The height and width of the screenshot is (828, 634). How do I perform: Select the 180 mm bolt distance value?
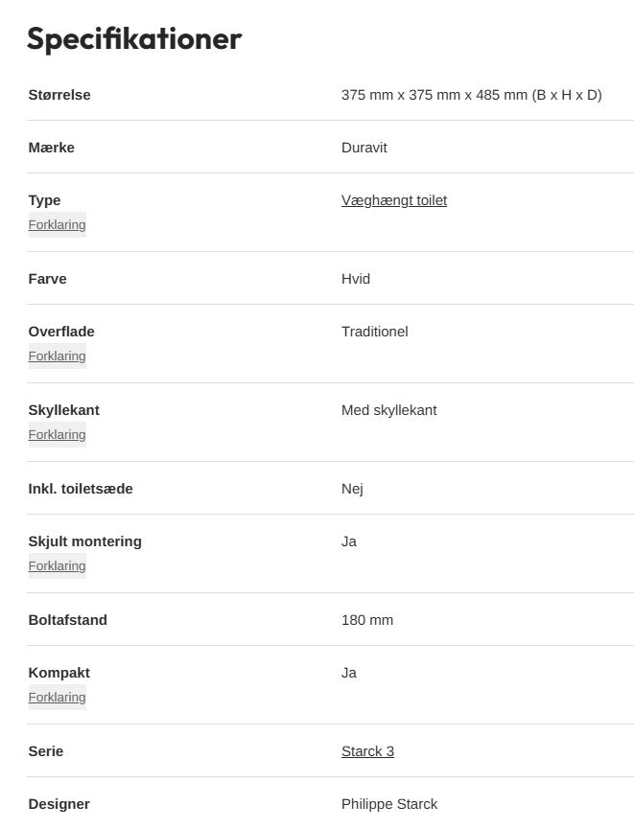click(367, 620)
